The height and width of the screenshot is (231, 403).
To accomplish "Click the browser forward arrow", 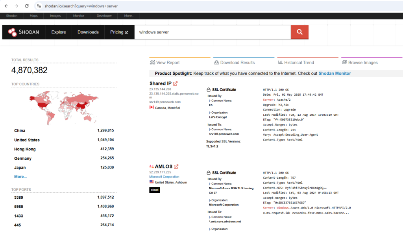I will 17,6.
